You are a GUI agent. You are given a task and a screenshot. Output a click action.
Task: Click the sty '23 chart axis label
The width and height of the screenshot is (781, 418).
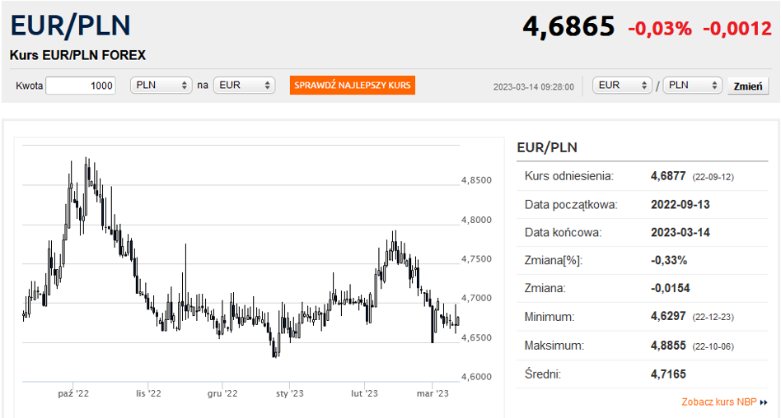pos(289,393)
